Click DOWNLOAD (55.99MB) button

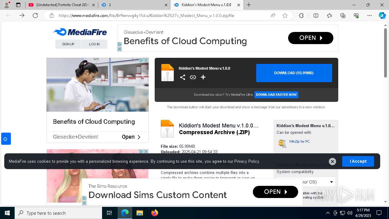tap(294, 73)
